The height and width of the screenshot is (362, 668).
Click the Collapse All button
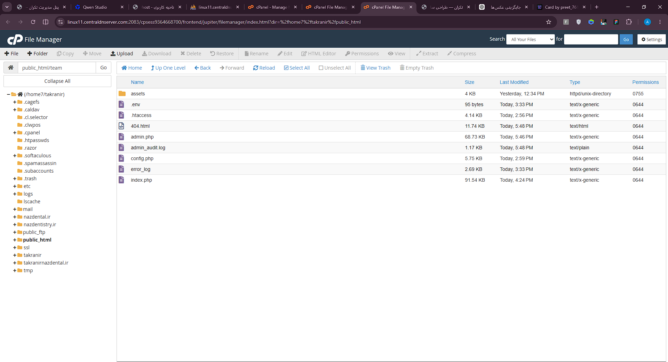[57, 81]
